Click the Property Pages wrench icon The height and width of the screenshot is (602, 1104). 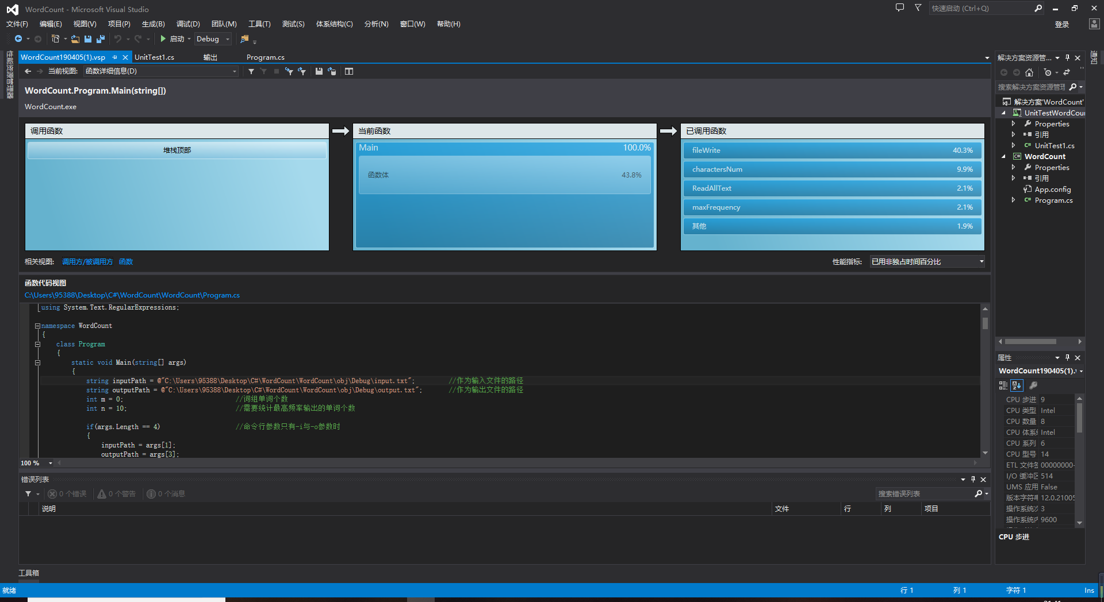click(x=1033, y=385)
